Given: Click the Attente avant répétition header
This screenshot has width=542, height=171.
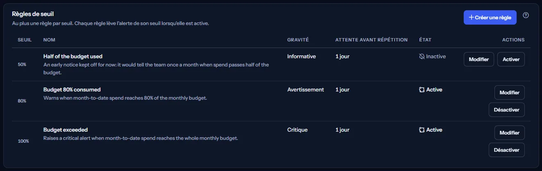Looking at the screenshot, I should point(372,40).
